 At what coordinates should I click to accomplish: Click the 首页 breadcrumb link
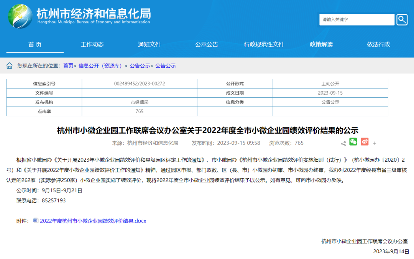coord(68,65)
